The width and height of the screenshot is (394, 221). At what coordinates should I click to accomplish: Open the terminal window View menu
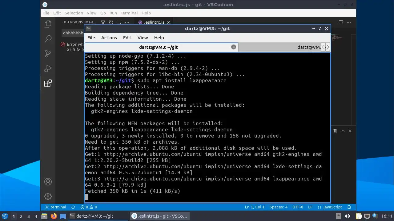pyautogui.click(x=143, y=38)
